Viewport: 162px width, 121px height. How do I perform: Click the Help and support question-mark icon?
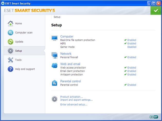click(x=11, y=69)
